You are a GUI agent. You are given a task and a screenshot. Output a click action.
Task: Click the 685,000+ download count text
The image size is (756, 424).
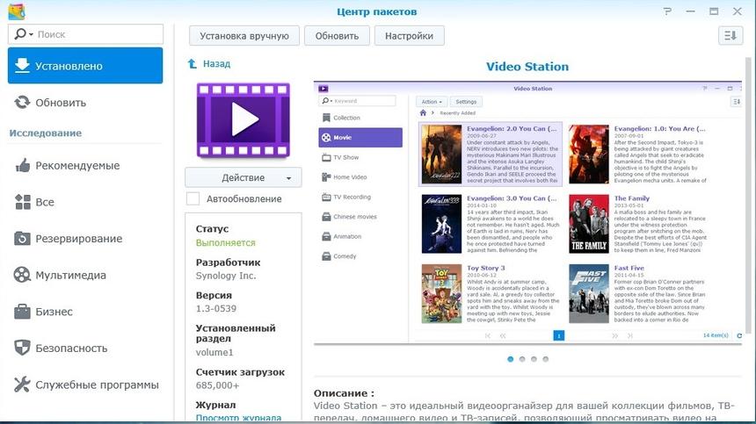pyautogui.click(x=217, y=385)
